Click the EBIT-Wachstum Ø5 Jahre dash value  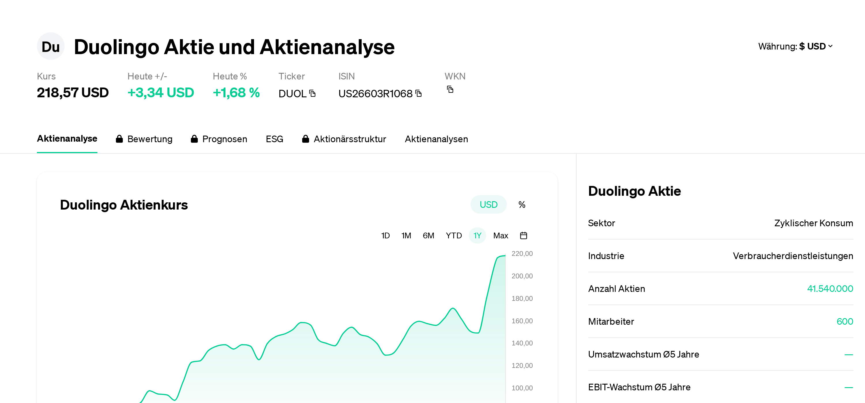849,387
